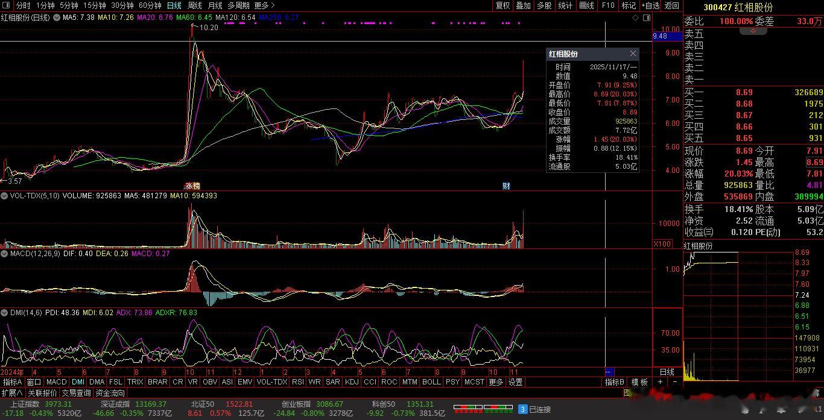Screen dimensions: 824x420
Task: Open dropdown arrow next to 红相股份(日线)
Action: 57,17
